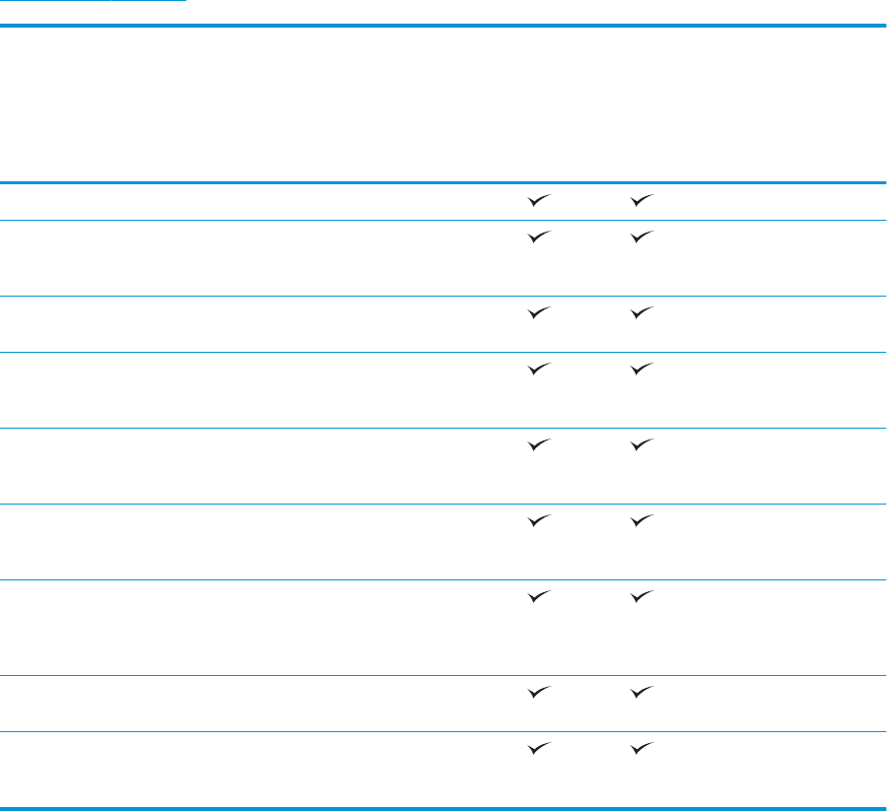
Task: Click the left checkmark in the third row
Action: click(x=538, y=313)
